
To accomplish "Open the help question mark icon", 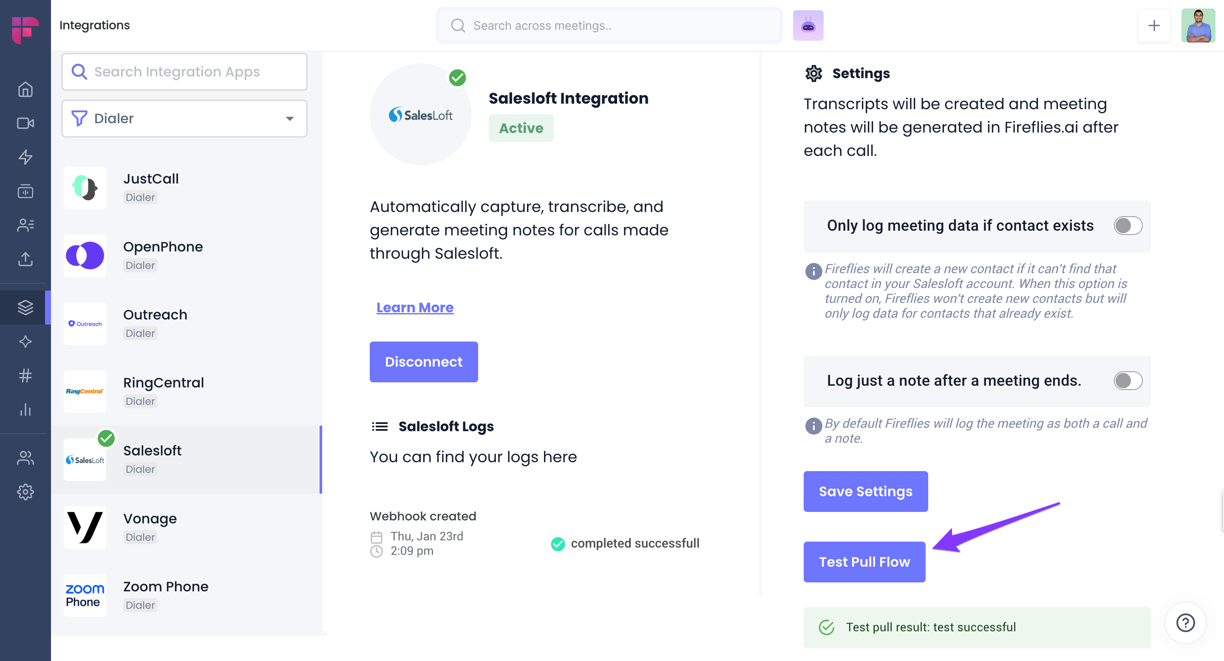I will tap(1185, 622).
